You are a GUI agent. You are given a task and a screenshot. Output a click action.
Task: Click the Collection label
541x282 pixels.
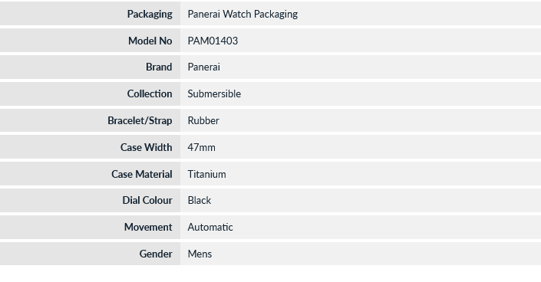point(150,93)
